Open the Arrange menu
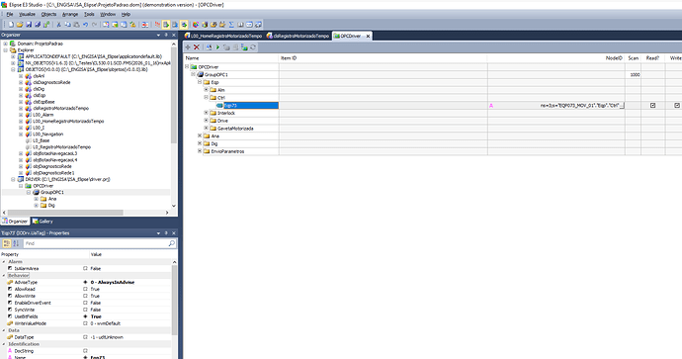This screenshot has height=359, width=682. (70, 15)
